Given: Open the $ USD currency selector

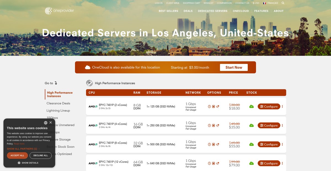Looking at the screenshot, I should tap(256, 3).
